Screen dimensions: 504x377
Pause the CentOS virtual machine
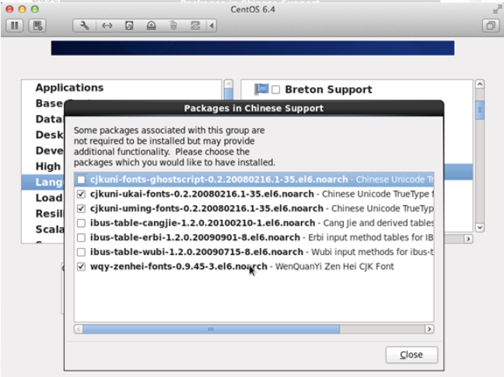14,26
